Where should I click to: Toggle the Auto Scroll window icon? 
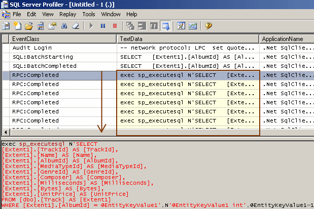[x=165, y=26]
